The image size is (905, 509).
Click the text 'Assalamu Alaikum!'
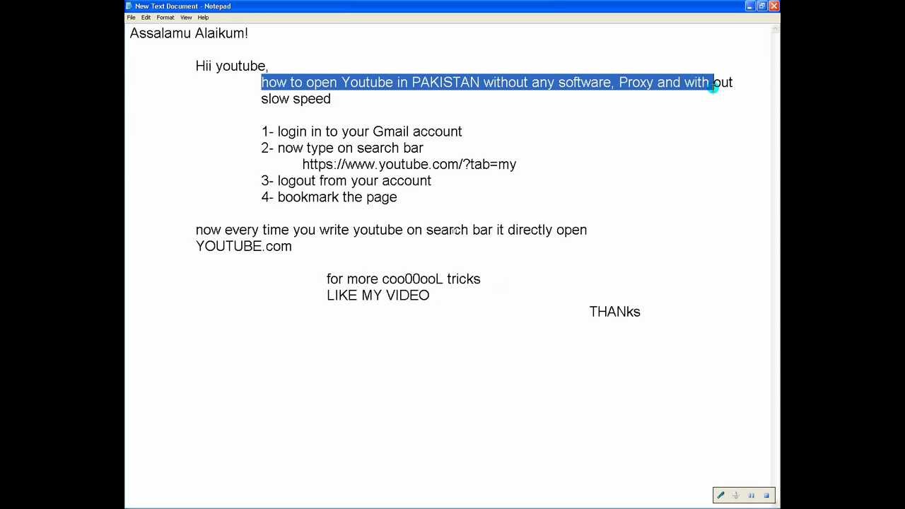click(189, 33)
